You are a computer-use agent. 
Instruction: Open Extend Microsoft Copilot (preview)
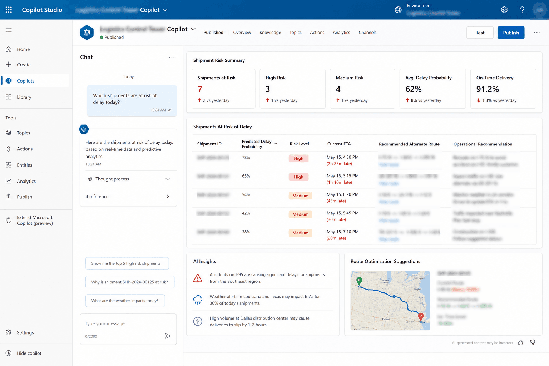(35, 220)
